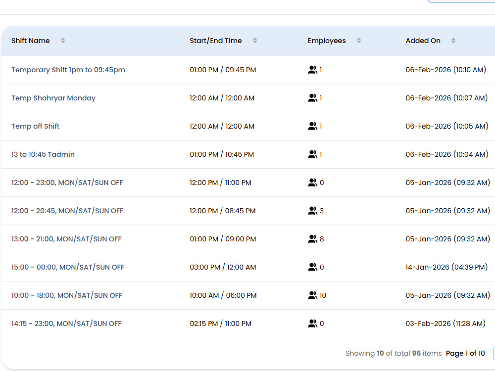This screenshot has height=371, width=495.
Task: Click date 06-Feb-2026 (10:05 AM)
Action: pyautogui.click(x=447, y=126)
